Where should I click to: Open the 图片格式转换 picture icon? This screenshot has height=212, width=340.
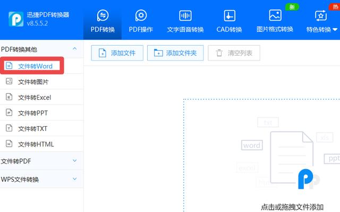[275, 15]
